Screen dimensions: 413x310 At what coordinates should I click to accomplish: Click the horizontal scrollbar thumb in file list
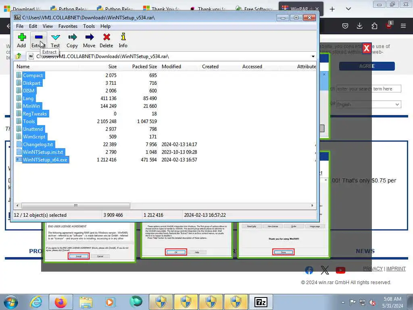click(x=75, y=205)
